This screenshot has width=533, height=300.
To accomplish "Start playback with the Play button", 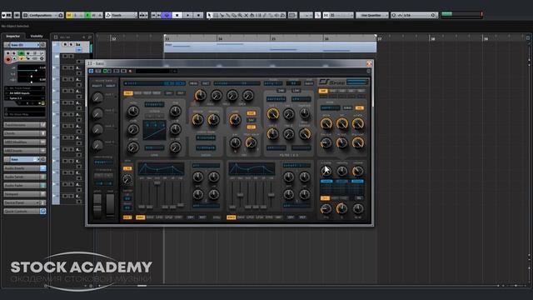I will pyautogui.click(x=187, y=15).
